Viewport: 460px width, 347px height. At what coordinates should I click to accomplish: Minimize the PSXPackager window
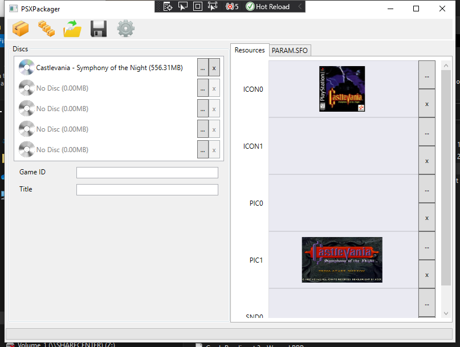390,9
